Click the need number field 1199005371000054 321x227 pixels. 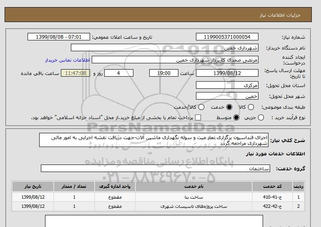pos(227,37)
